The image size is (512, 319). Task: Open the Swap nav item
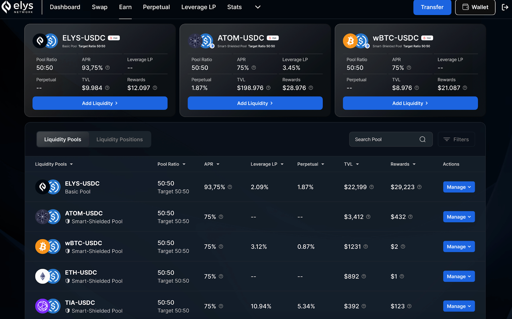(100, 7)
